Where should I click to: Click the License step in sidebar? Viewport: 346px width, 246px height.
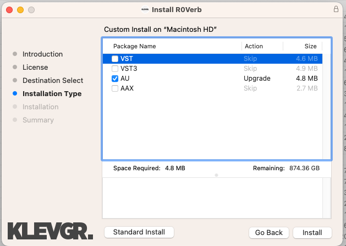click(35, 68)
